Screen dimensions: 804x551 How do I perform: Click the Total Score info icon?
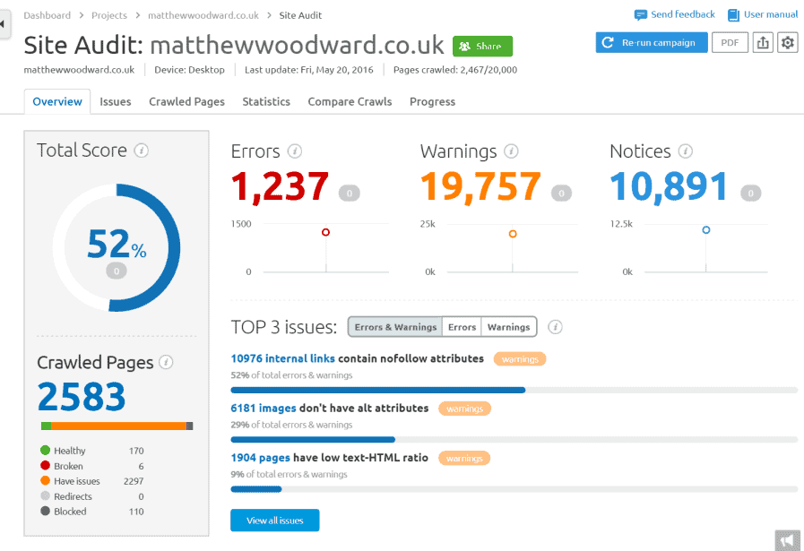pyautogui.click(x=141, y=151)
